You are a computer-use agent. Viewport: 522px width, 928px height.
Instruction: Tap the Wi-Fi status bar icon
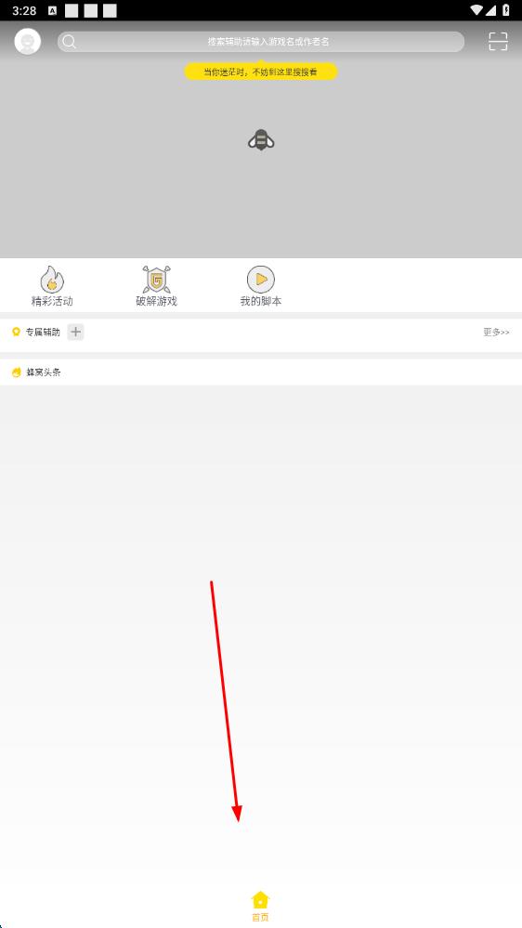[x=476, y=10]
